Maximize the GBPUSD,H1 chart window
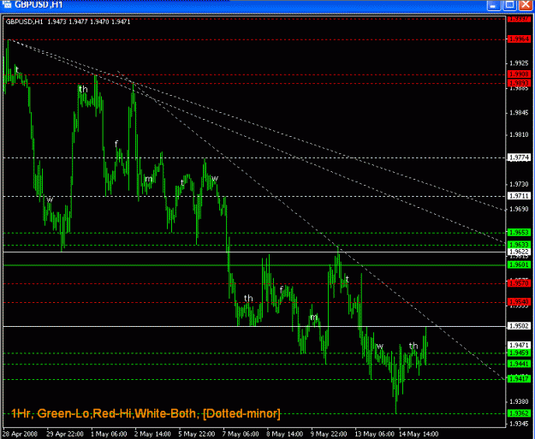Image resolution: width=535 pixels, height=439 pixels. click(x=509, y=5)
